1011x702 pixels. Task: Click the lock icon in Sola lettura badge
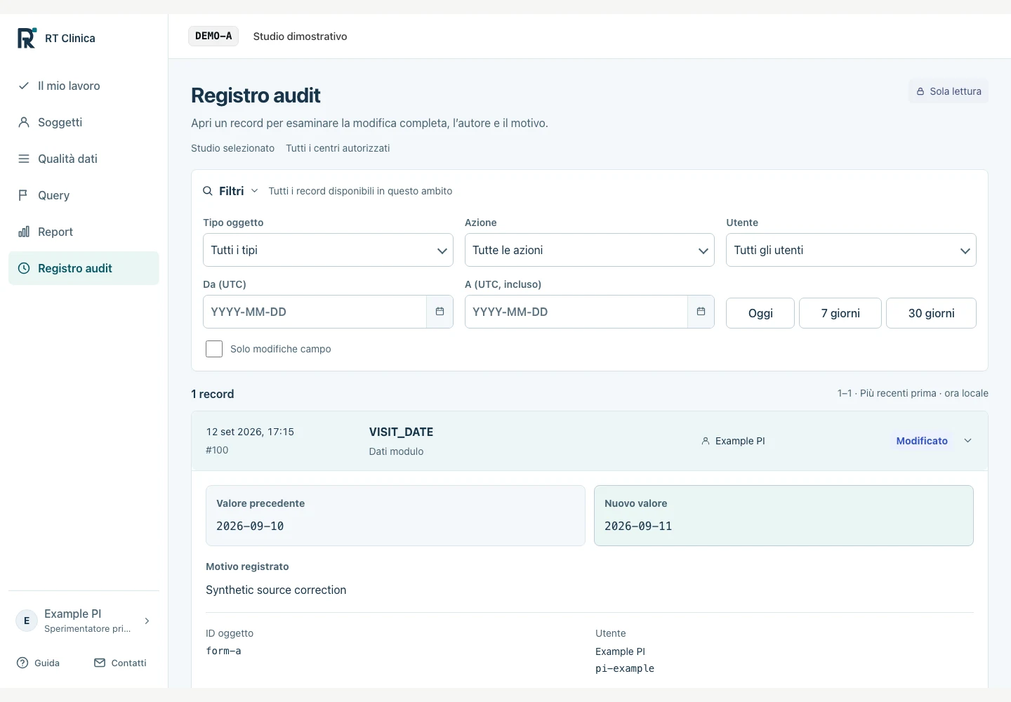(x=920, y=91)
